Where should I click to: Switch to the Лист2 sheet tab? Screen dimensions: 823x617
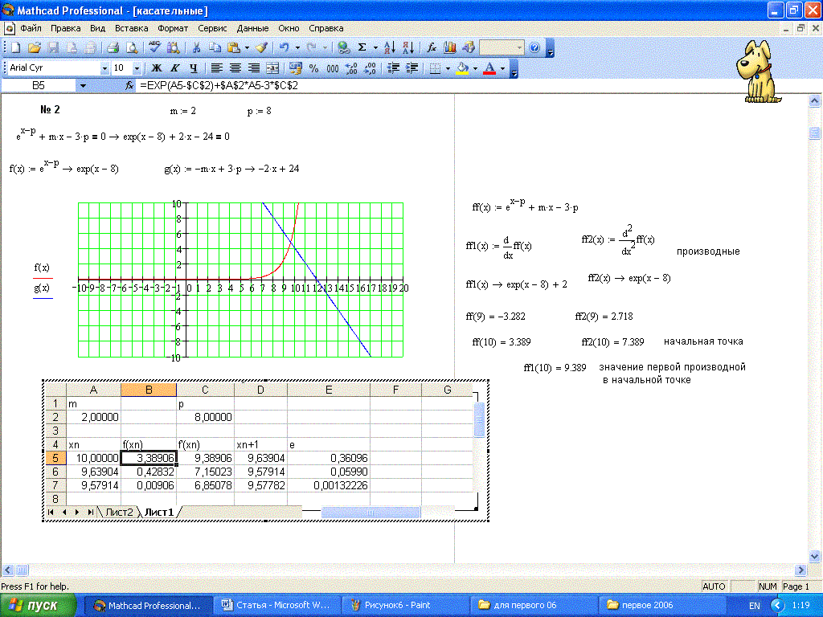point(119,512)
